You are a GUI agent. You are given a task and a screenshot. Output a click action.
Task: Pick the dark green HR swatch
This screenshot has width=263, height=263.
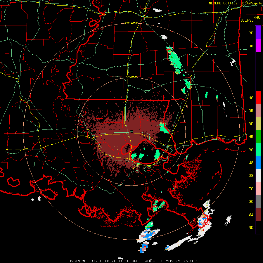(x=258, y=137)
